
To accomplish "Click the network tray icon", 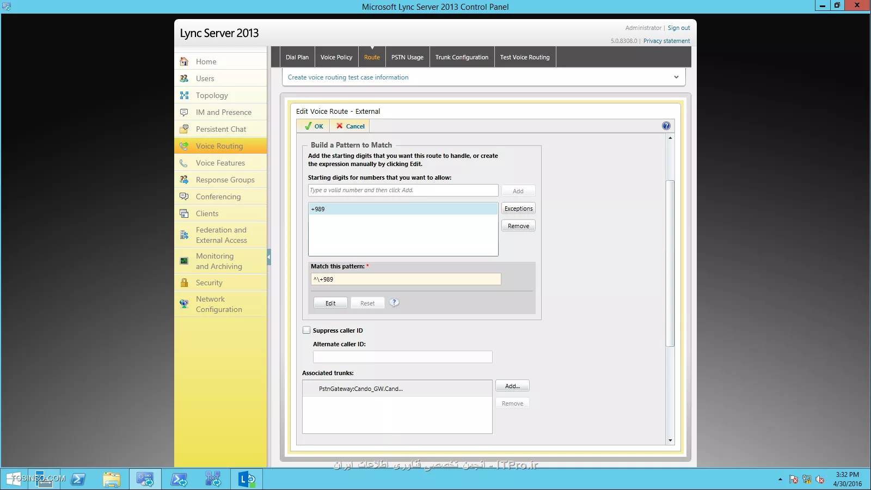I will tap(807, 480).
